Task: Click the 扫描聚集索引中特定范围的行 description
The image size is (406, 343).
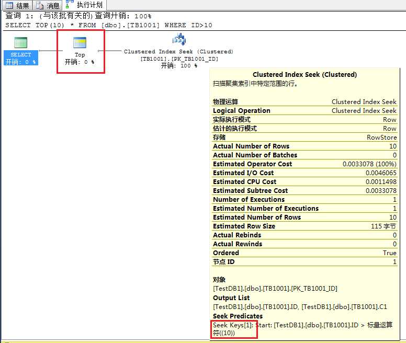Action: (255, 84)
